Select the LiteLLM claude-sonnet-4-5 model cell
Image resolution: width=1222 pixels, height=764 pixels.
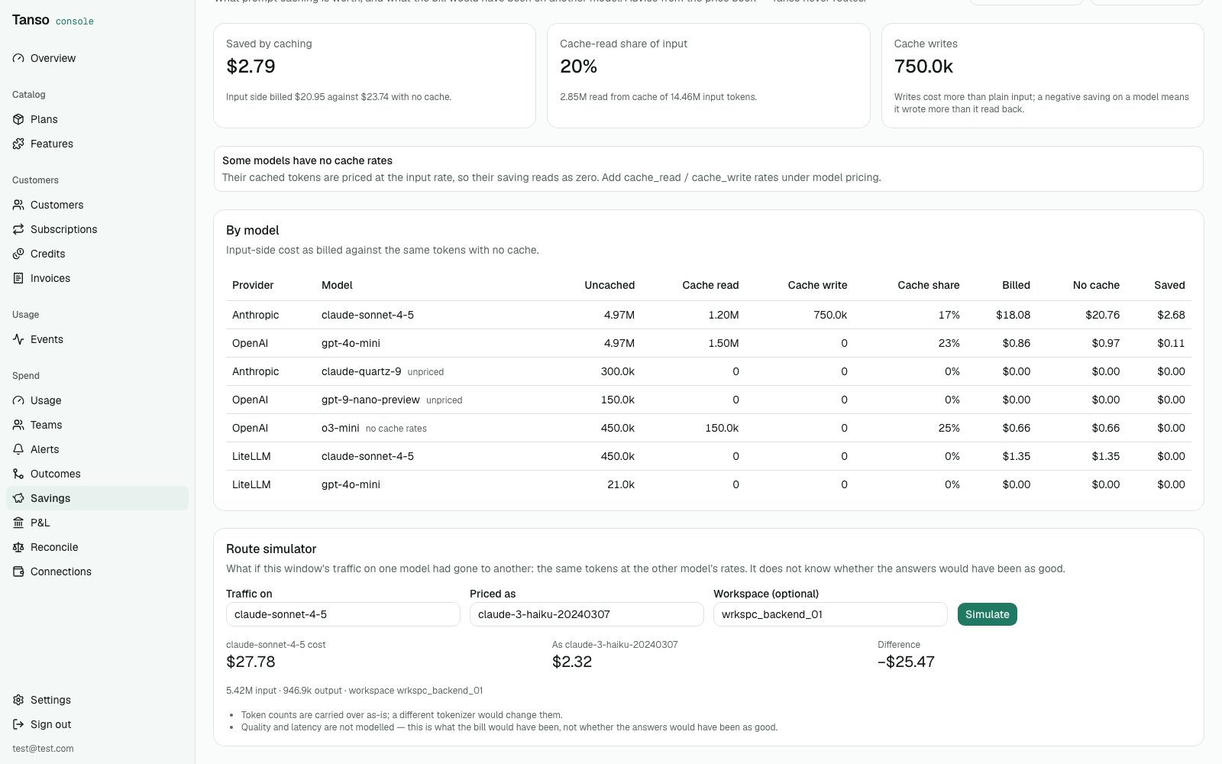(x=367, y=456)
